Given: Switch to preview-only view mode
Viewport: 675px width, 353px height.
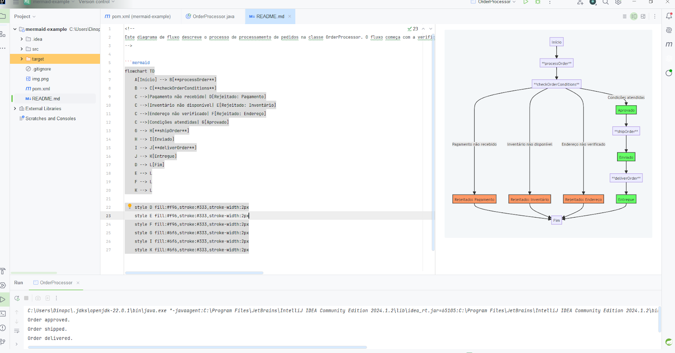Looking at the screenshot, I should tap(643, 16).
